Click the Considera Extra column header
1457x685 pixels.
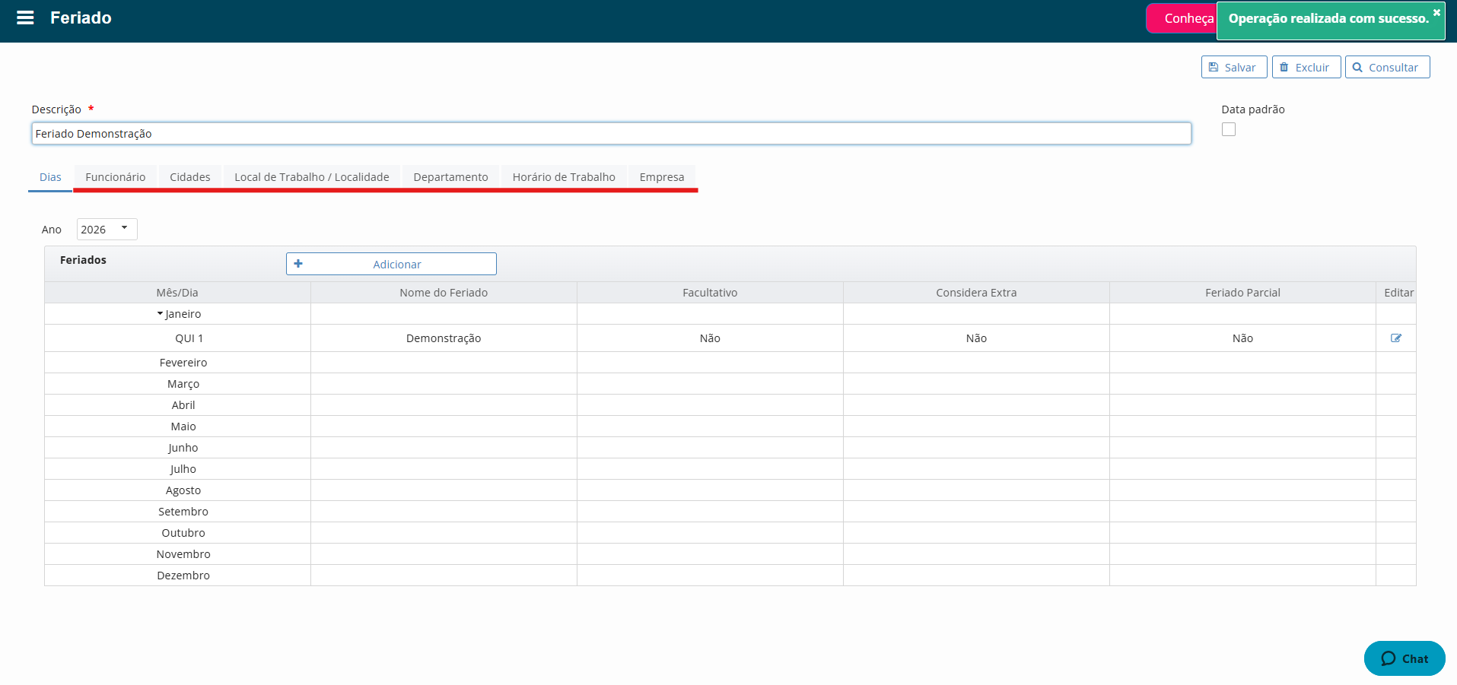(976, 293)
